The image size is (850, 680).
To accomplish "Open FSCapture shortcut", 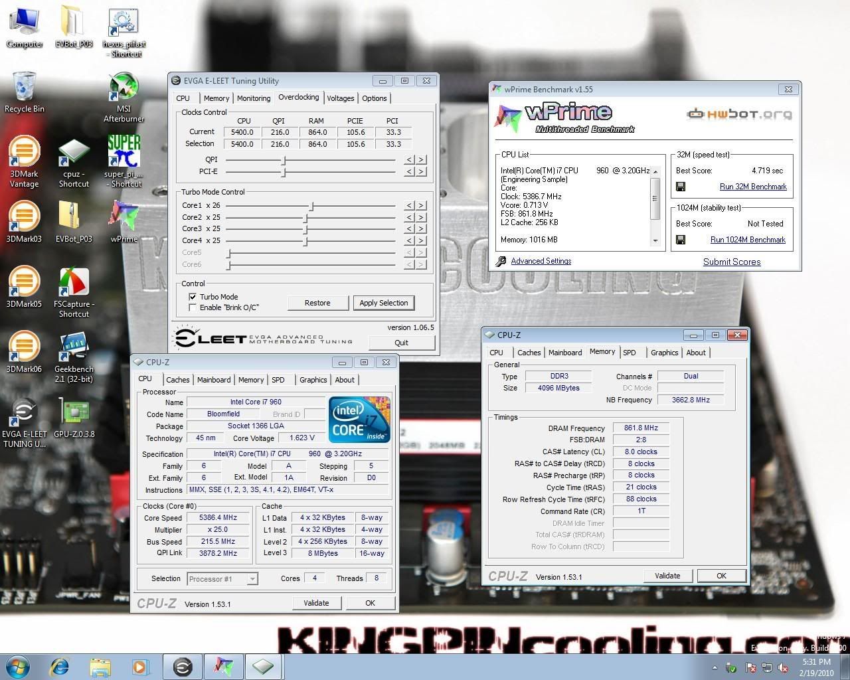I will pyautogui.click(x=74, y=292).
